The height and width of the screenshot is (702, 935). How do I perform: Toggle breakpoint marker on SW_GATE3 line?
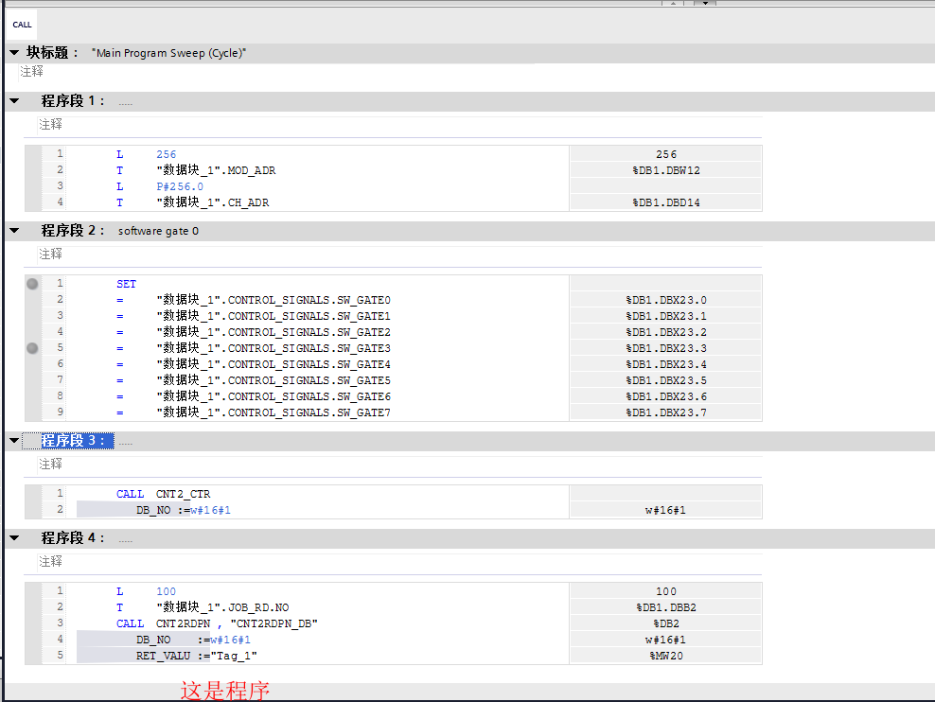(32, 348)
